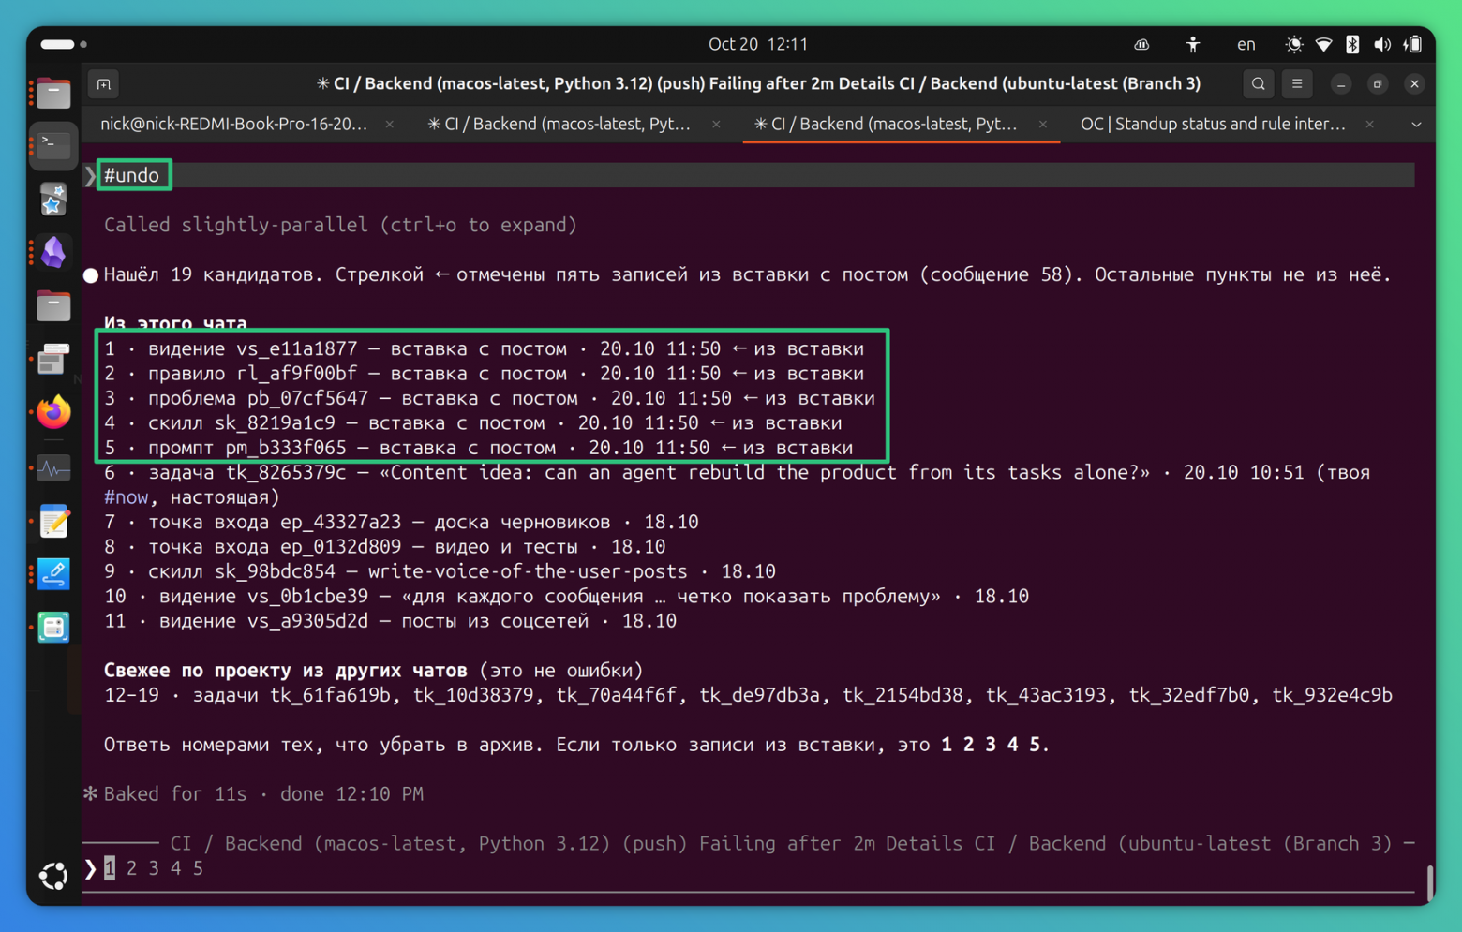Screen dimensions: 1462x932
Task: Select the active CI / Backend tab
Action: click(x=886, y=124)
